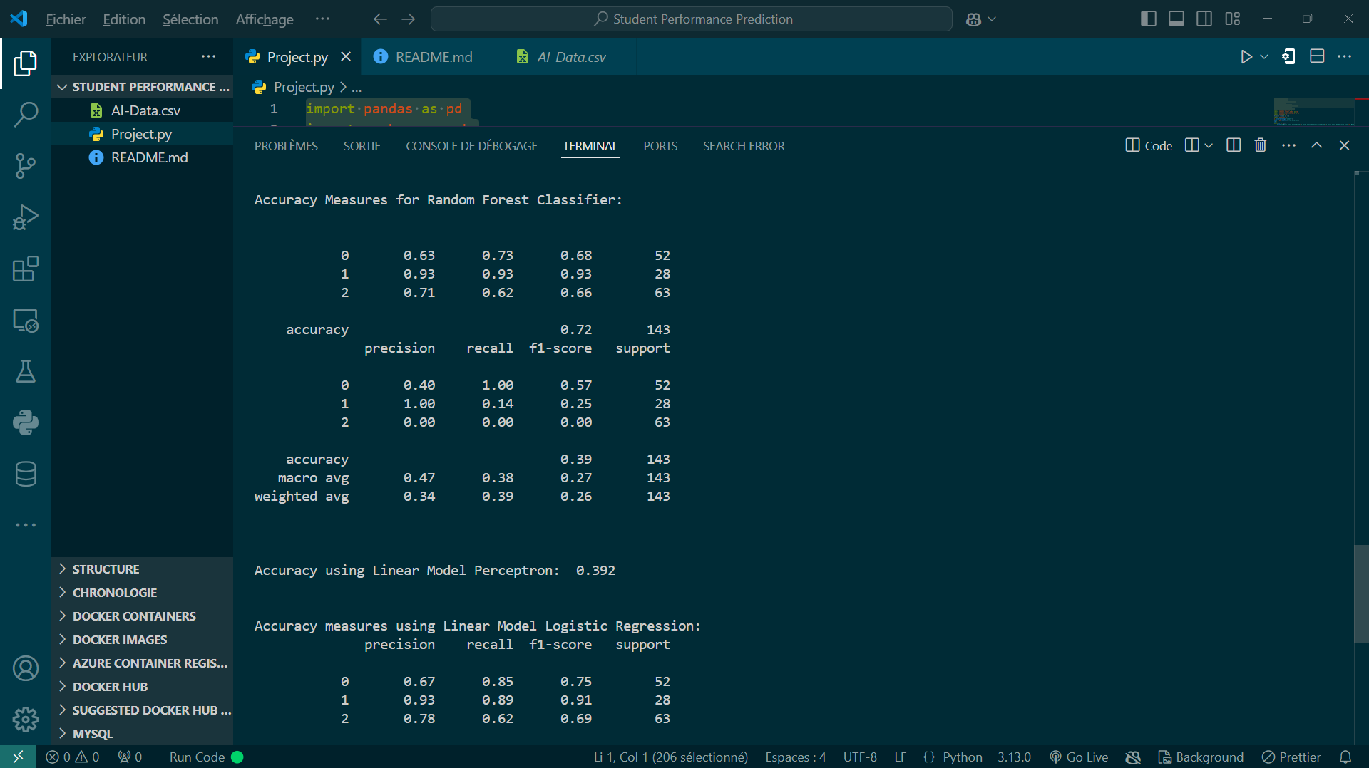Screen dimensions: 1369x768
Task: Switch to the AI-Data.csv editor tab
Action: [570, 57]
